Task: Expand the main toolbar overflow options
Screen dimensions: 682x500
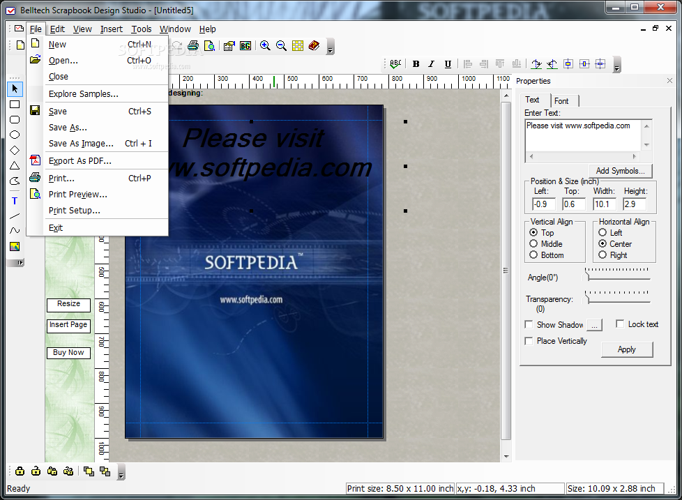Action: pos(330,47)
